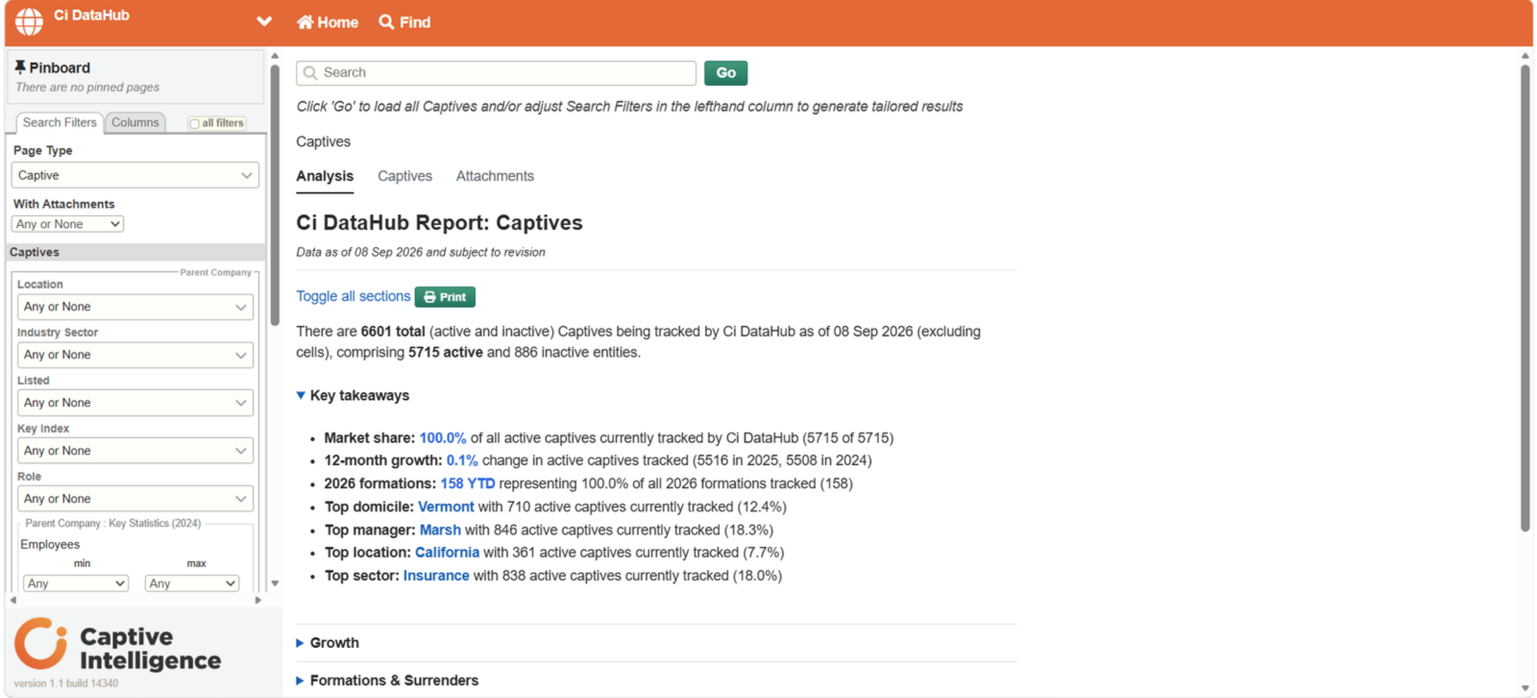Screen dimensions: 1537x698
Task: Click the green Go button
Action: pyautogui.click(x=726, y=72)
